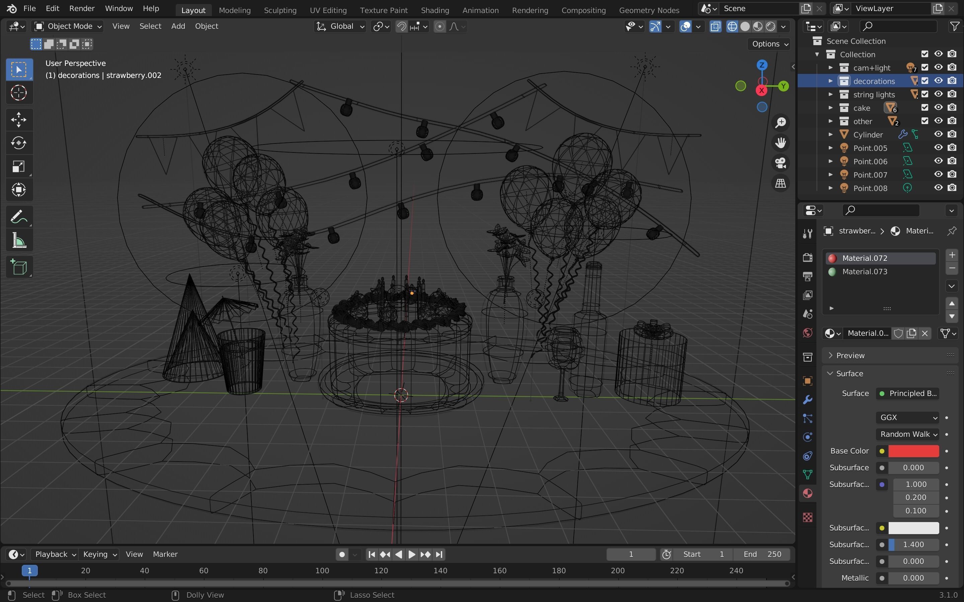The image size is (964, 602).
Task: Click the zoom viewport magnifier icon
Action: point(780,122)
